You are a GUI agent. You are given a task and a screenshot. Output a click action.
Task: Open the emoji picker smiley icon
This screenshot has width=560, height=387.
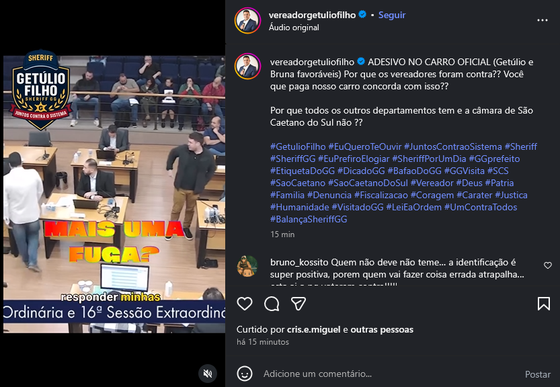coord(245,374)
